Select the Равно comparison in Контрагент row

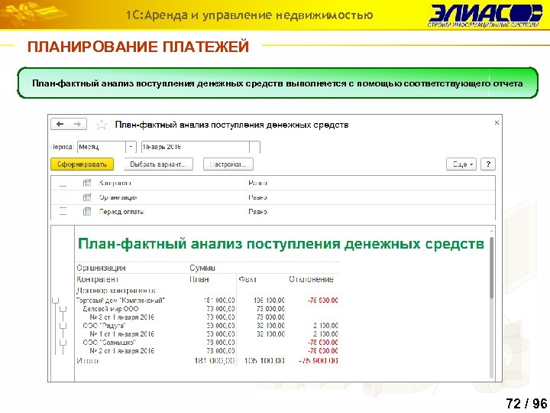[x=257, y=183]
